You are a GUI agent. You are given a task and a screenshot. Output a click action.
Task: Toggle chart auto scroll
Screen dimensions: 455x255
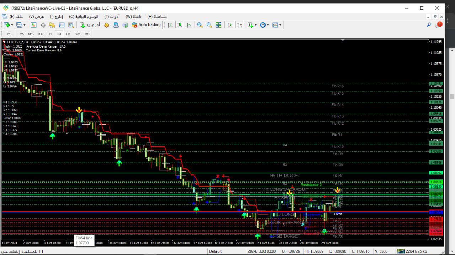230,25
